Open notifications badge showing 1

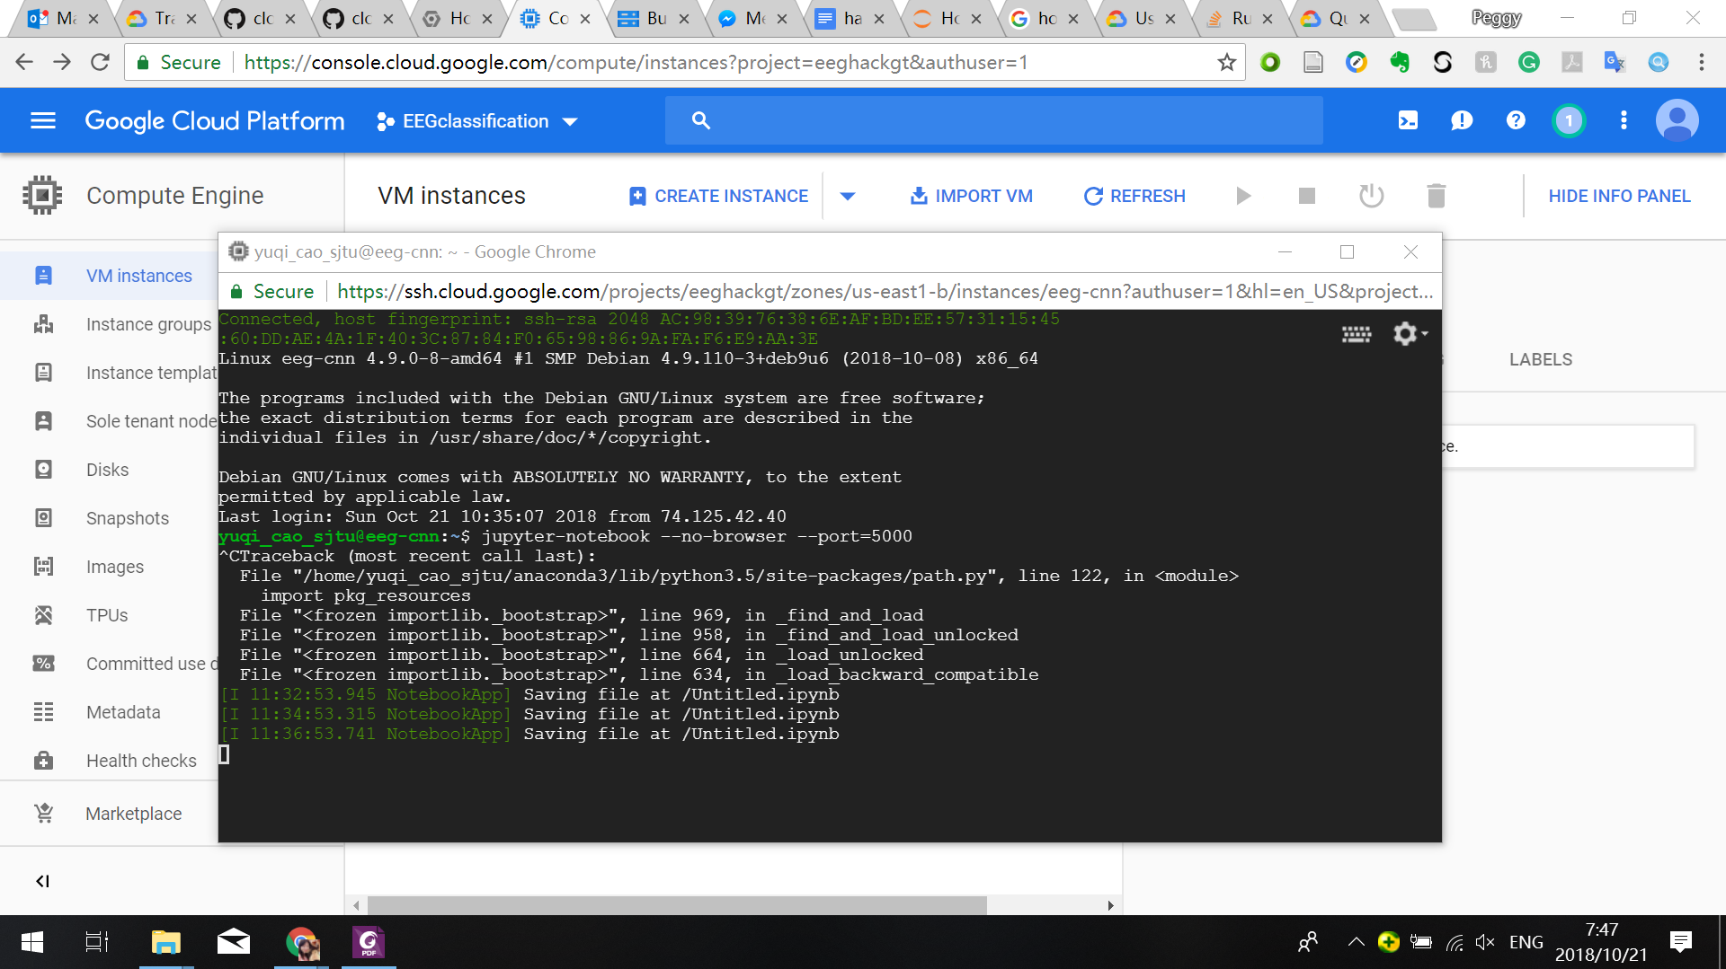1569,120
